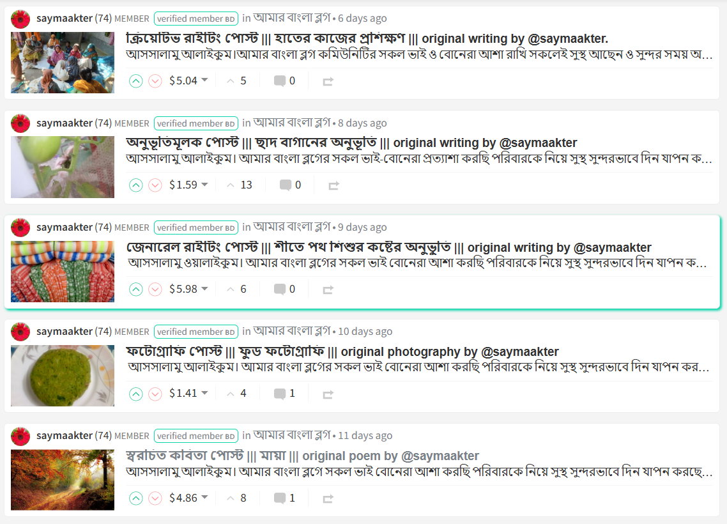Open the post titled original photography by @saymaakter
Image resolution: width=727 pixels, height=524 pixels.
(342, 351)
